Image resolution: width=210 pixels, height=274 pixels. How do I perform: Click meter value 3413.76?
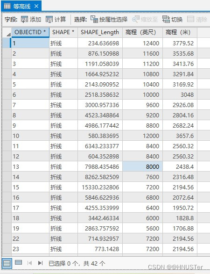[x=183, y=64]
